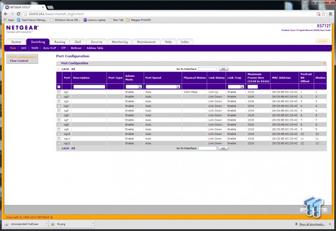Reload the page with refresh icon
336x231 pixels.
coord(18,14)
